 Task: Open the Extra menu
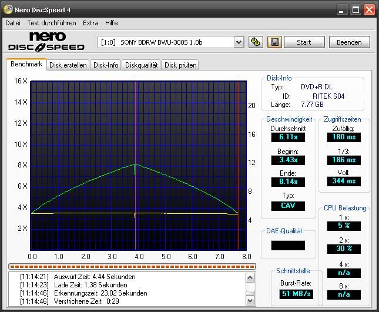(x=90, y=23)
